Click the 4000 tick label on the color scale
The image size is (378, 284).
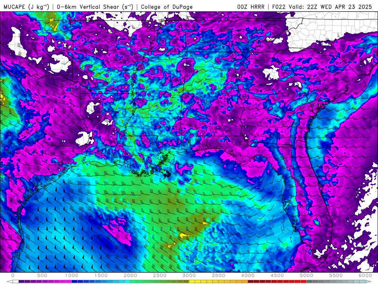click(x=248, y=275)
